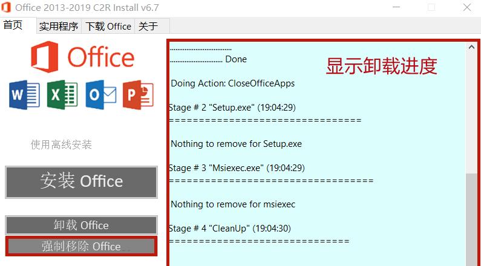Click the PowerPoint application icon
This screenshot has width=481, height=266.
pyautogui.click(x=138, y=95)
